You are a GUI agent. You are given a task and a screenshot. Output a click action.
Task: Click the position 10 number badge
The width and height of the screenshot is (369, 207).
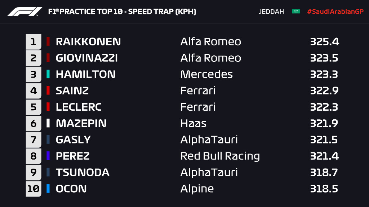(x=34, y=189)
